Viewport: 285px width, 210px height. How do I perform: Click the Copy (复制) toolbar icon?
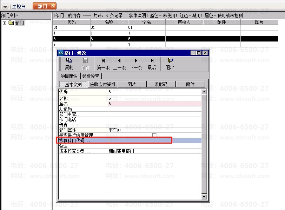click(69, 61)
